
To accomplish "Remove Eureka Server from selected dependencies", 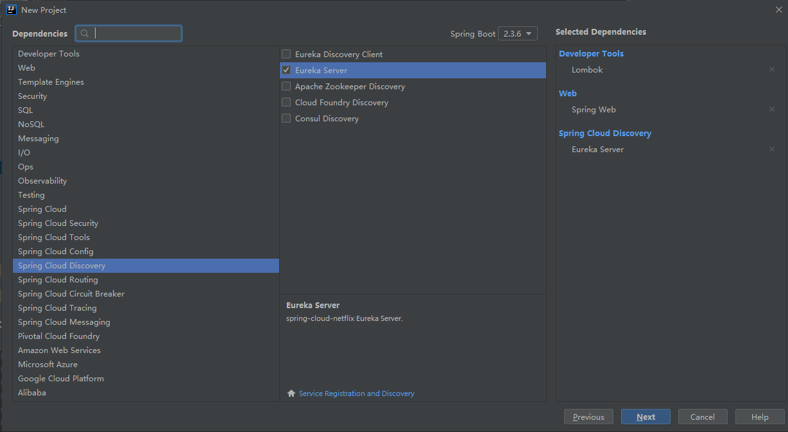I will (x=772, y=150).
